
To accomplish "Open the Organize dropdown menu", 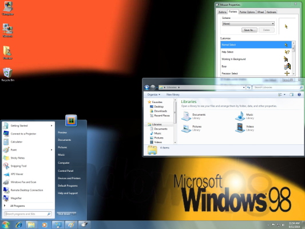I will (x=154, y=94).
